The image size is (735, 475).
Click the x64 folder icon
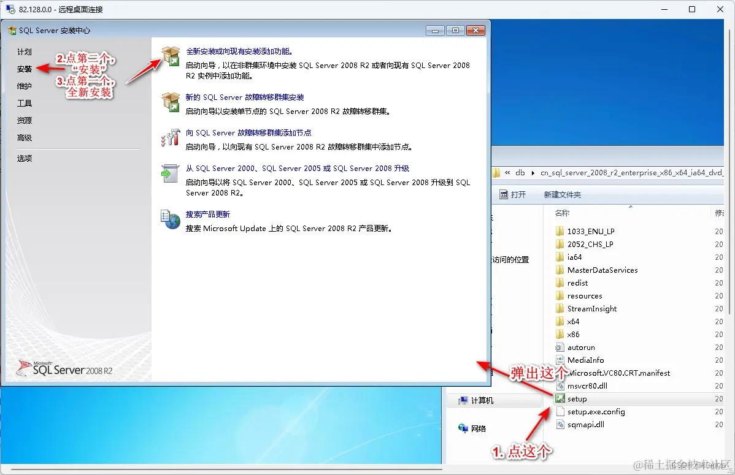point(560,321)
